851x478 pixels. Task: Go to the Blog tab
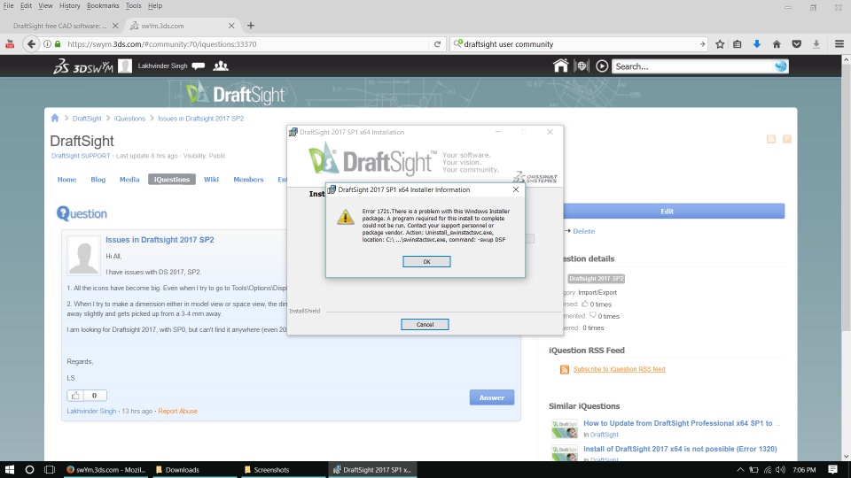[98, 180]
